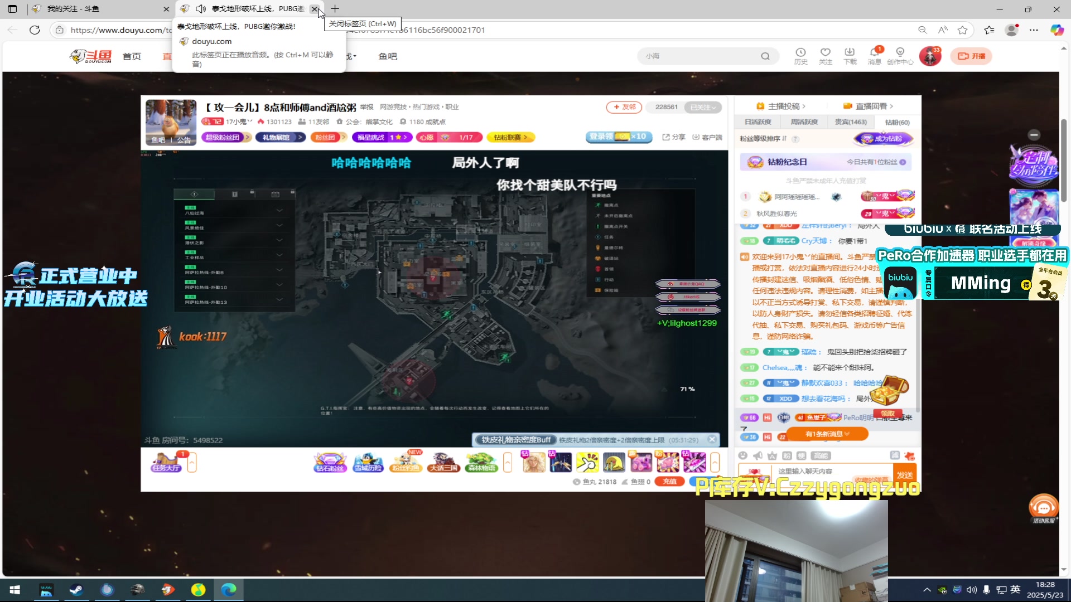Open the Copilot sidebar icon

point(1057,30)
